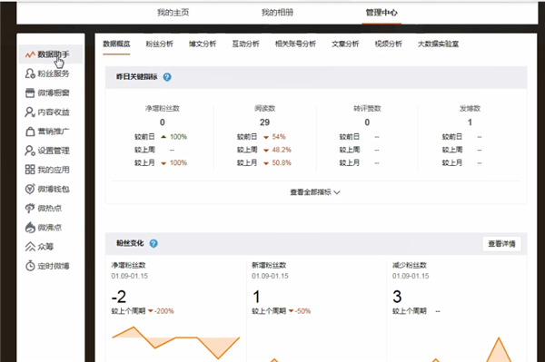Screen dimensions: 545x362
Task: Click the 新增粉丝数 card label
Action: click(269, 265)
